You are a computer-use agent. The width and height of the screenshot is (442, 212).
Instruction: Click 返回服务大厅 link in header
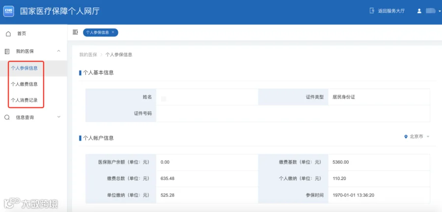(391, 11)
